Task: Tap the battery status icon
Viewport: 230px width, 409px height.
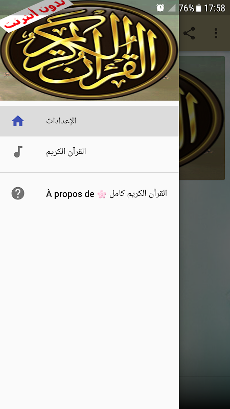Action: (199, 8)
